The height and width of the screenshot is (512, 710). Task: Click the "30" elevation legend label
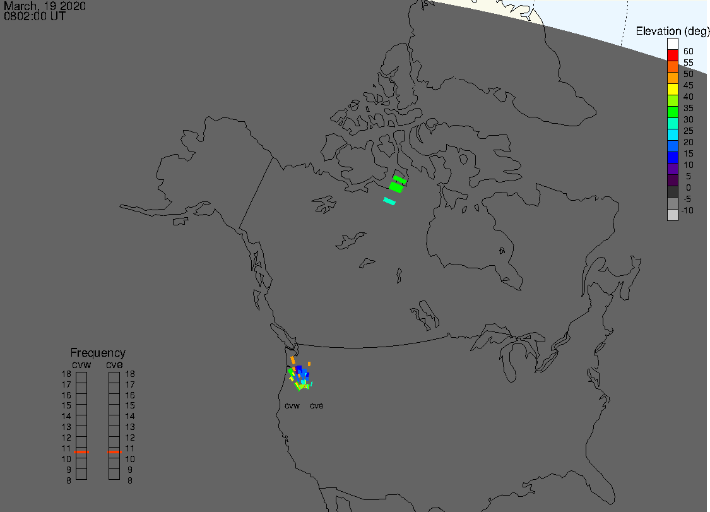(x=689, y=119)
